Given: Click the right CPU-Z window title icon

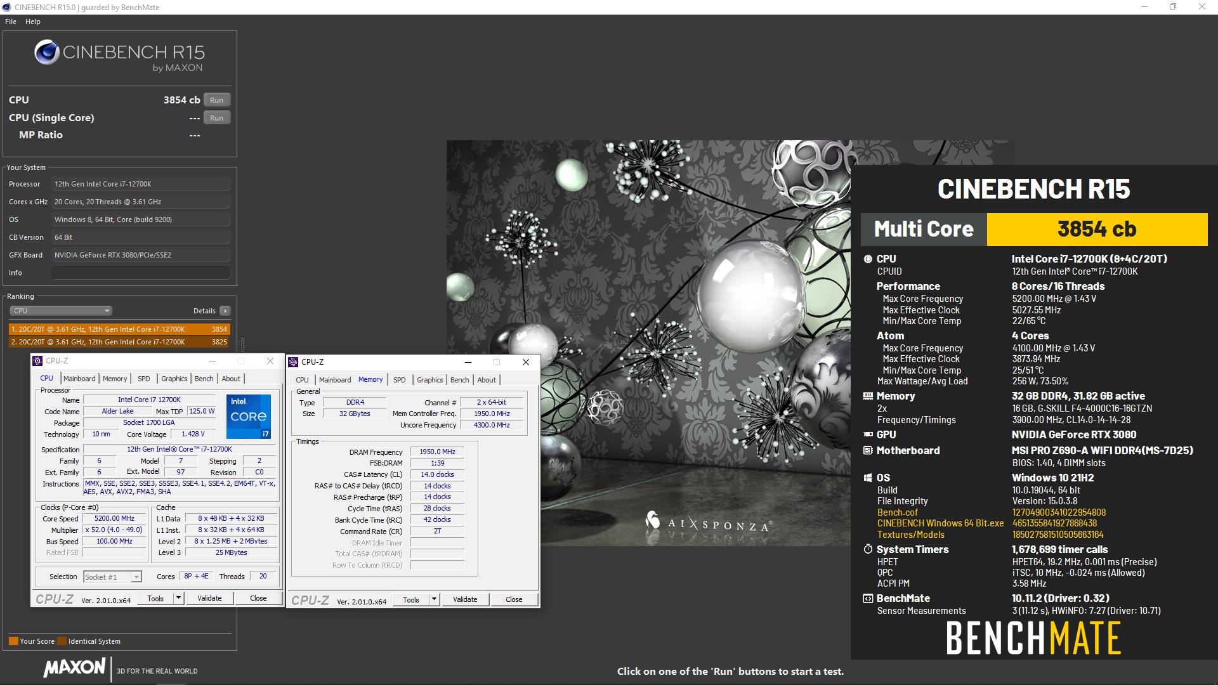Looking at the screenshot, I should click(x=293, y=362).
